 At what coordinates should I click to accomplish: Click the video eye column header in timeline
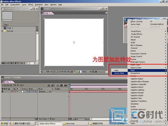(x=3, y=89)
